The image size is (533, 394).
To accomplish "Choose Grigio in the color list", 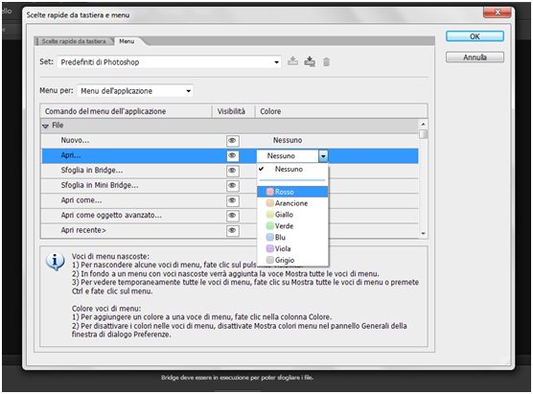I will tap(292, 260).
